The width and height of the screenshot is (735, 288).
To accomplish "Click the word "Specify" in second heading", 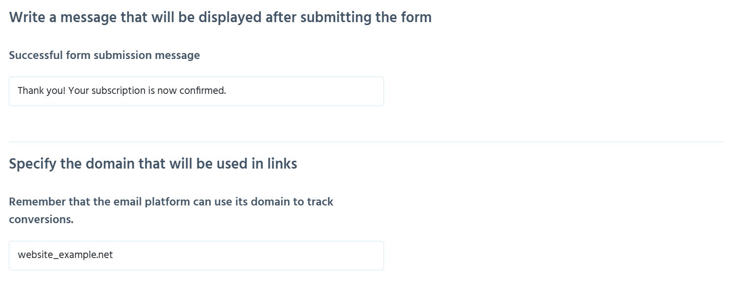I will pos(32,164).
